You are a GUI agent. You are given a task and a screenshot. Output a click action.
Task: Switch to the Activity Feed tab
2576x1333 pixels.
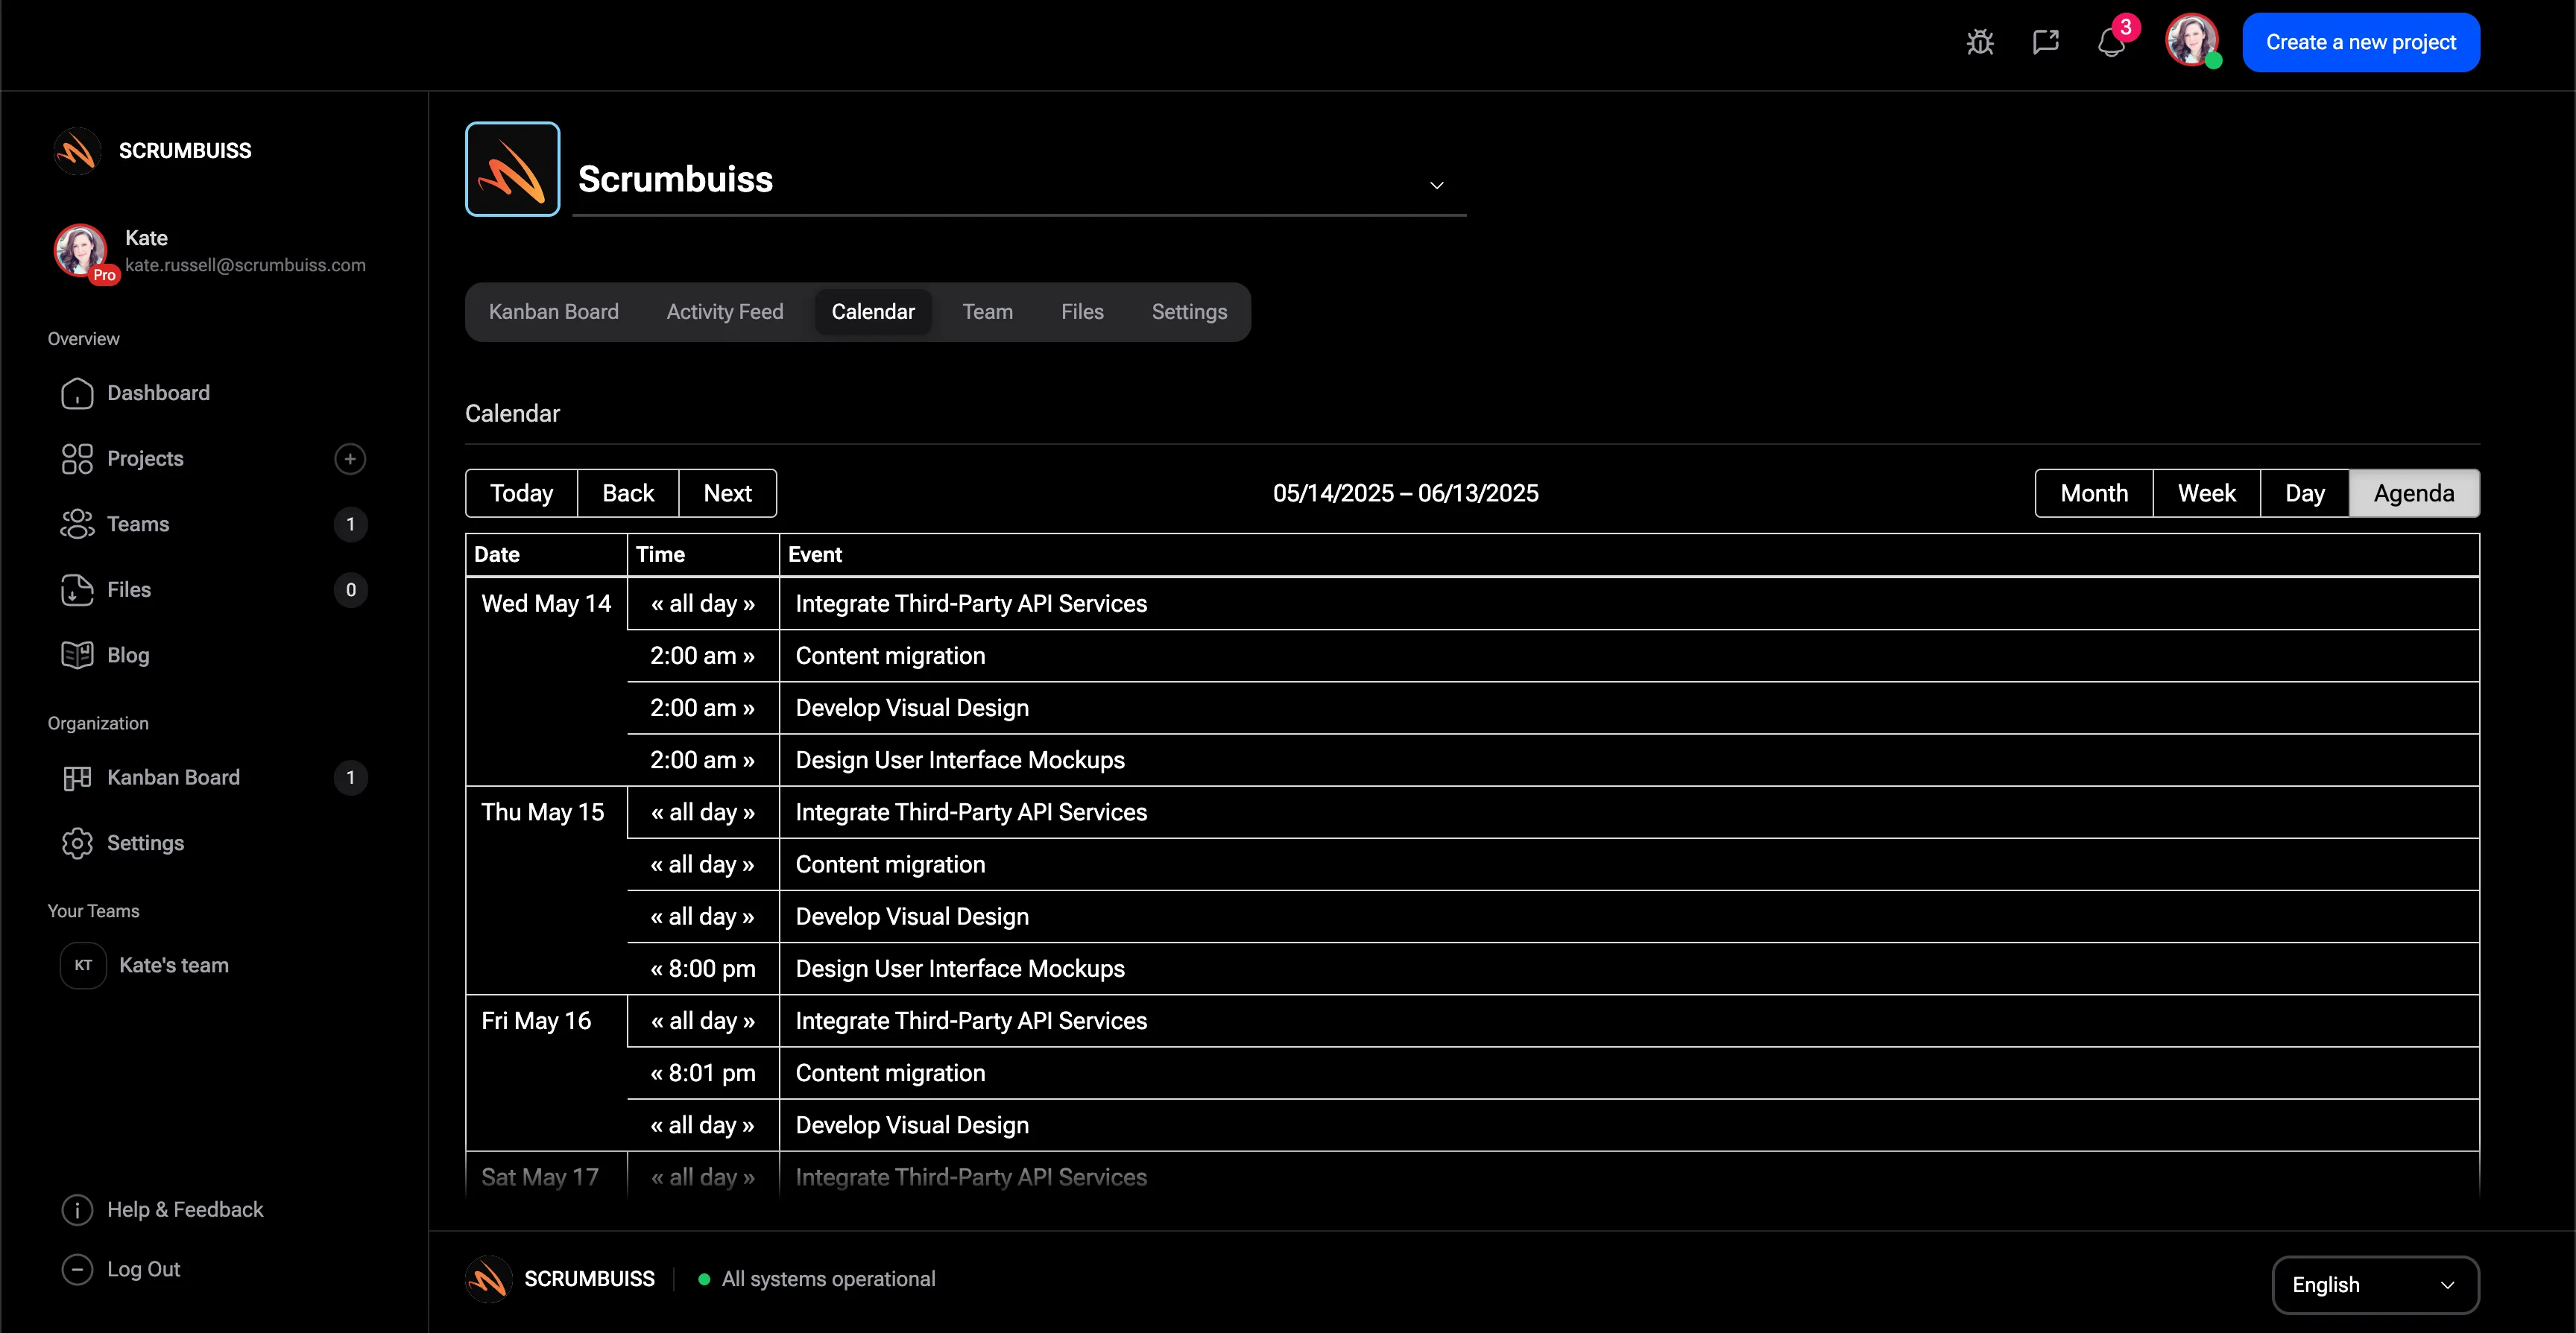(724, 312)
